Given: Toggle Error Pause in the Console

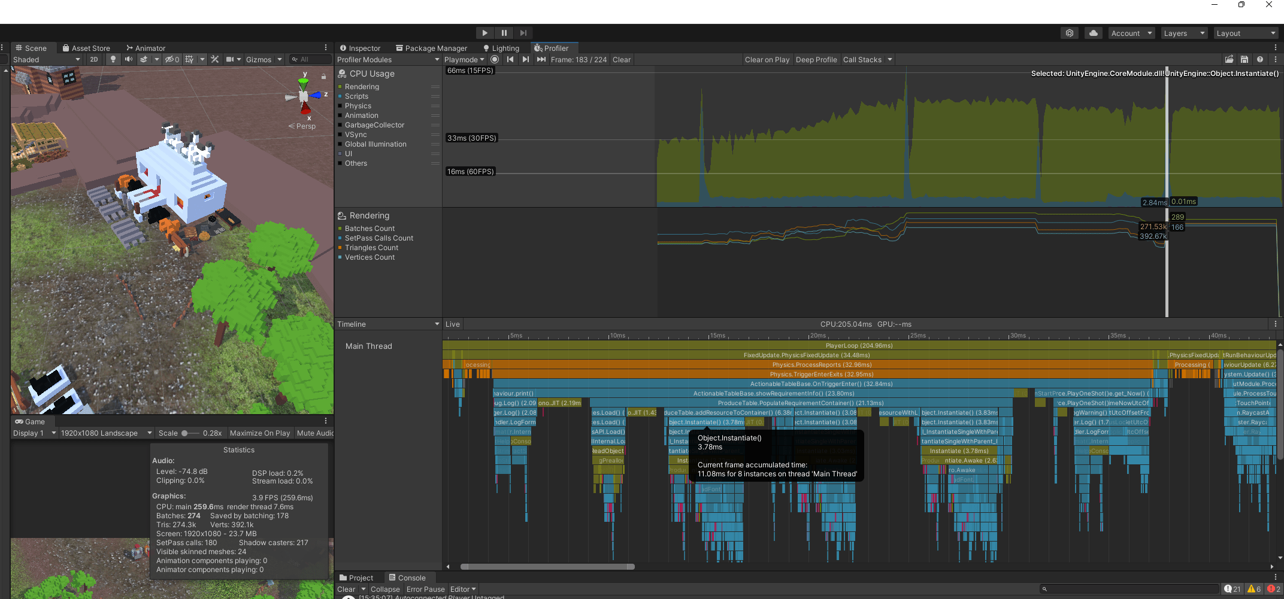Looking at the screenshot, I should [x=425, y=589].
